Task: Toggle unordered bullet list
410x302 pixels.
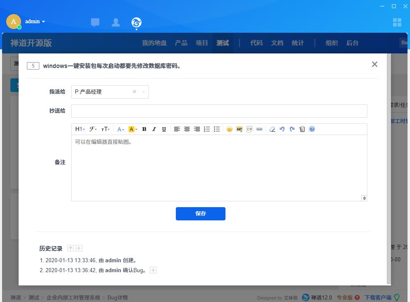Action: pos(217,129)
